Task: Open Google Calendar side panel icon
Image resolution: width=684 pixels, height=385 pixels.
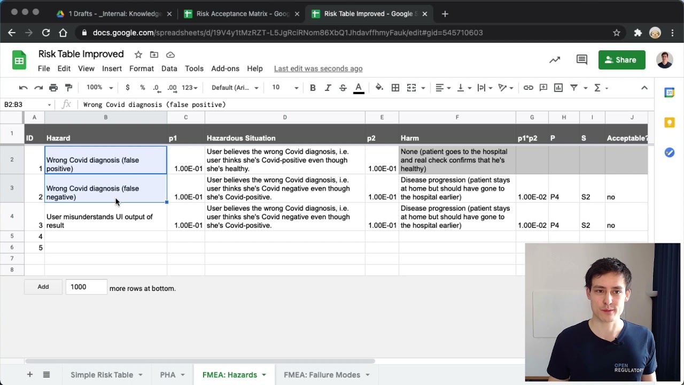Action: pyautogui.click(x=670, y=93)
